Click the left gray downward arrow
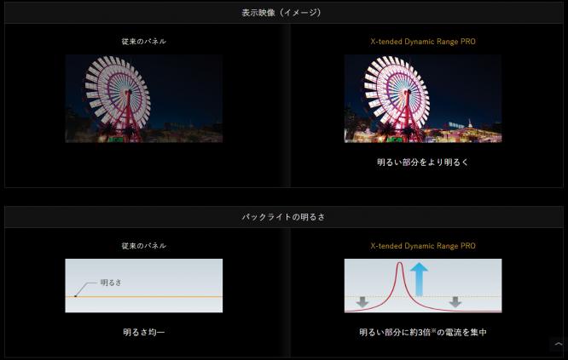 tap(362, 302)
